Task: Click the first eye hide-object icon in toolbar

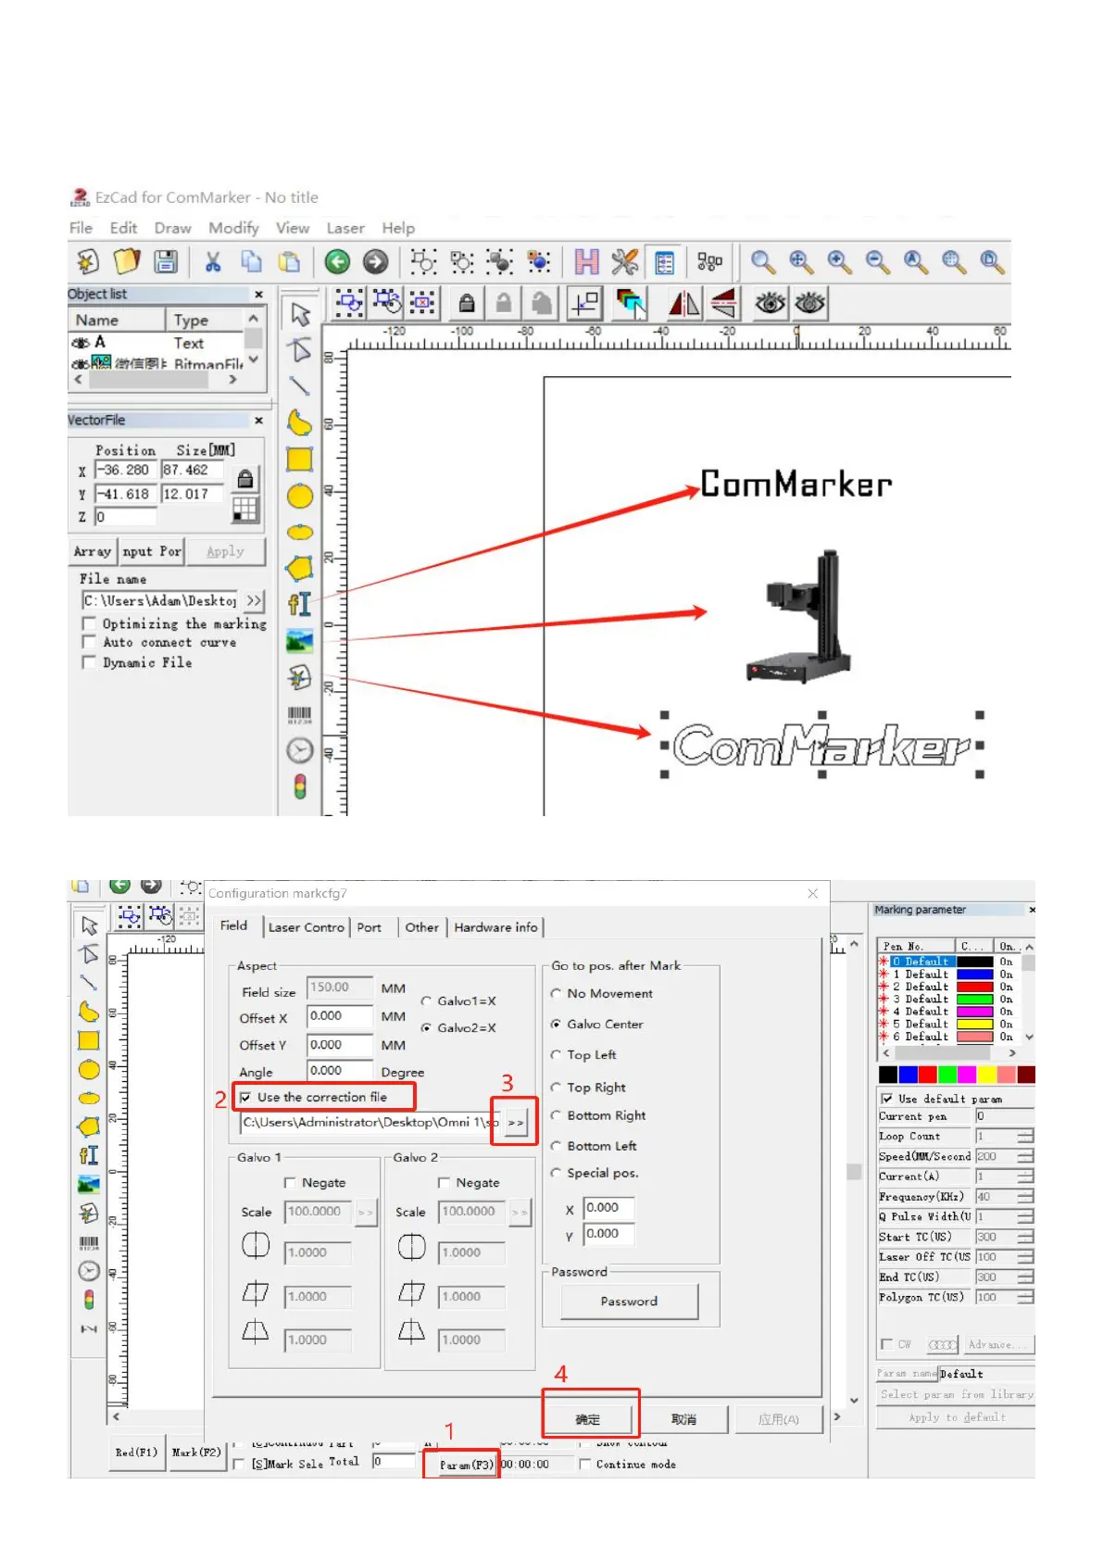Action: coord(770,303)
